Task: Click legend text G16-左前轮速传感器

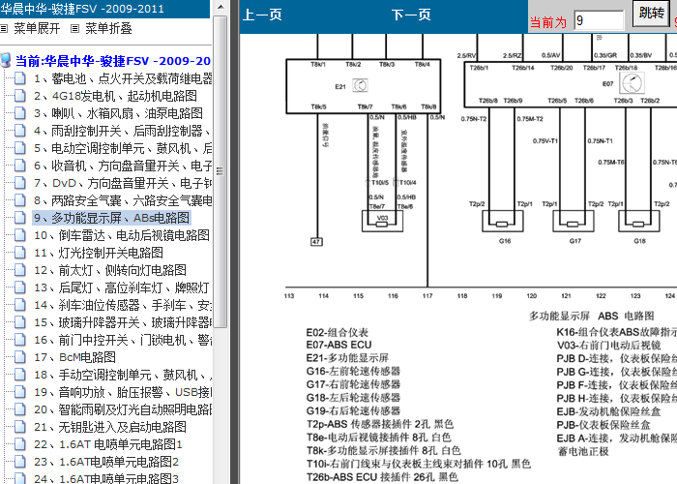Action: [353, 371]
